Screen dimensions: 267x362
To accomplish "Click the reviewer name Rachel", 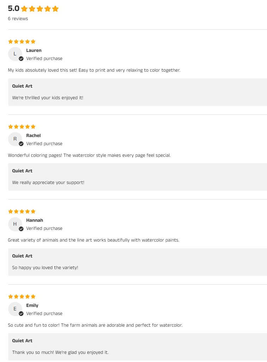I will pyautogui.click(x=33, y=136).
